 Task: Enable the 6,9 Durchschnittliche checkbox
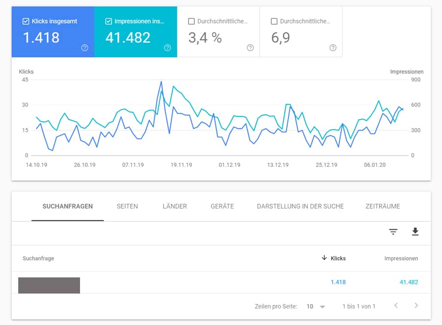pos(274,22)
